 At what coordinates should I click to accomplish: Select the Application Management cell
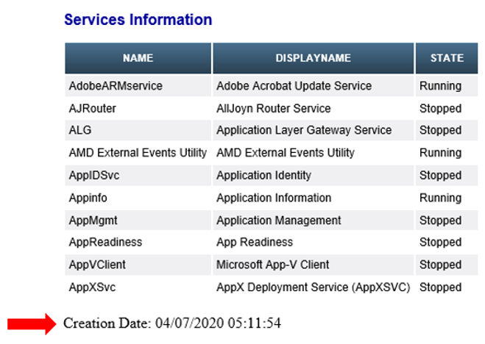(314, 221)
